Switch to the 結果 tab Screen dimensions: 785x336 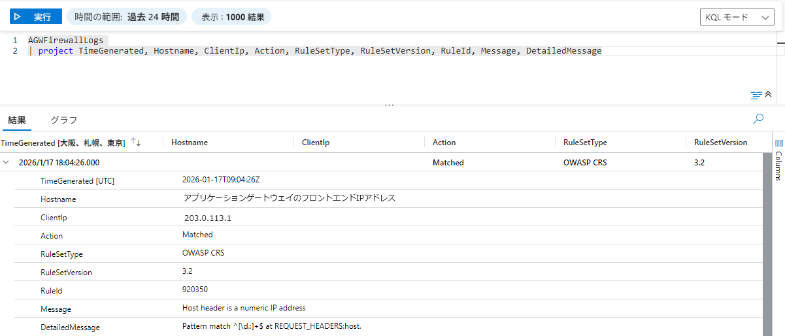pos(17,120)
